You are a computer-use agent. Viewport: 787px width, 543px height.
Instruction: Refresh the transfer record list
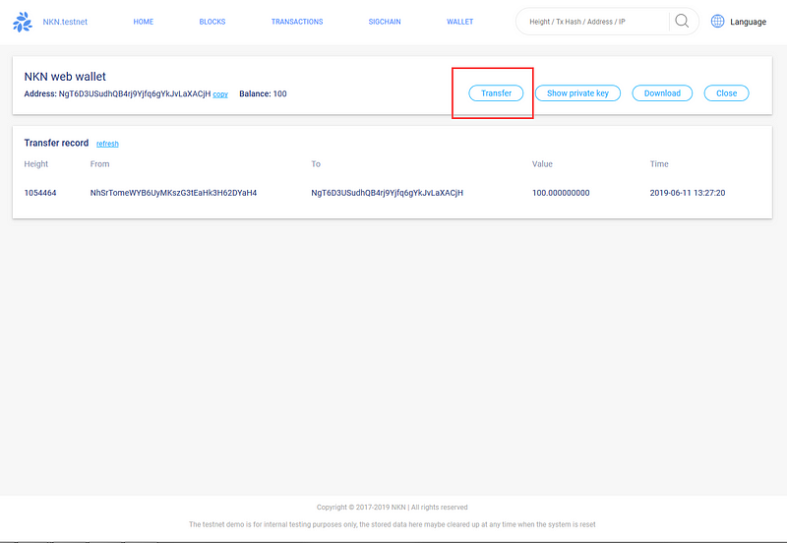coord(107,144)
